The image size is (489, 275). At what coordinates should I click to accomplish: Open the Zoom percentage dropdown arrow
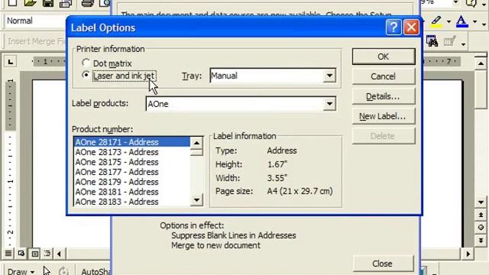(x=455, y=2)
